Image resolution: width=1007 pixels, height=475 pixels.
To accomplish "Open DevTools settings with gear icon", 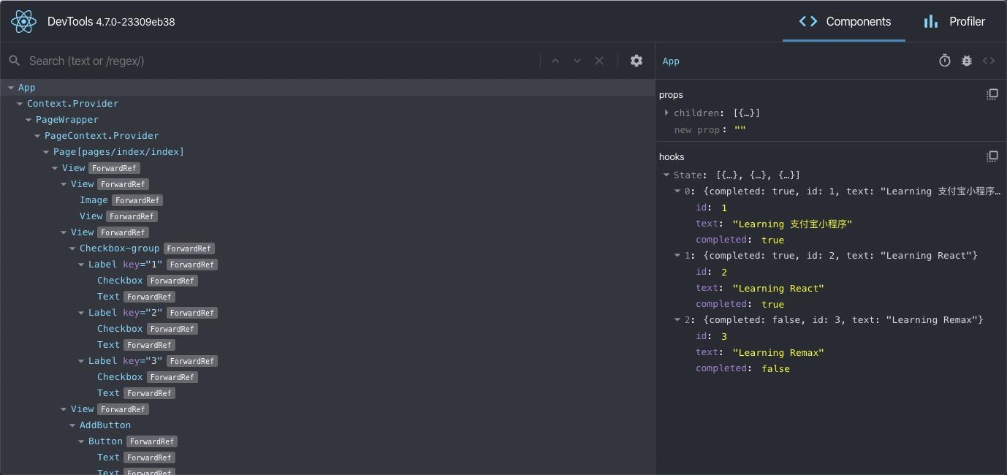I will click(x=636, y=61).
